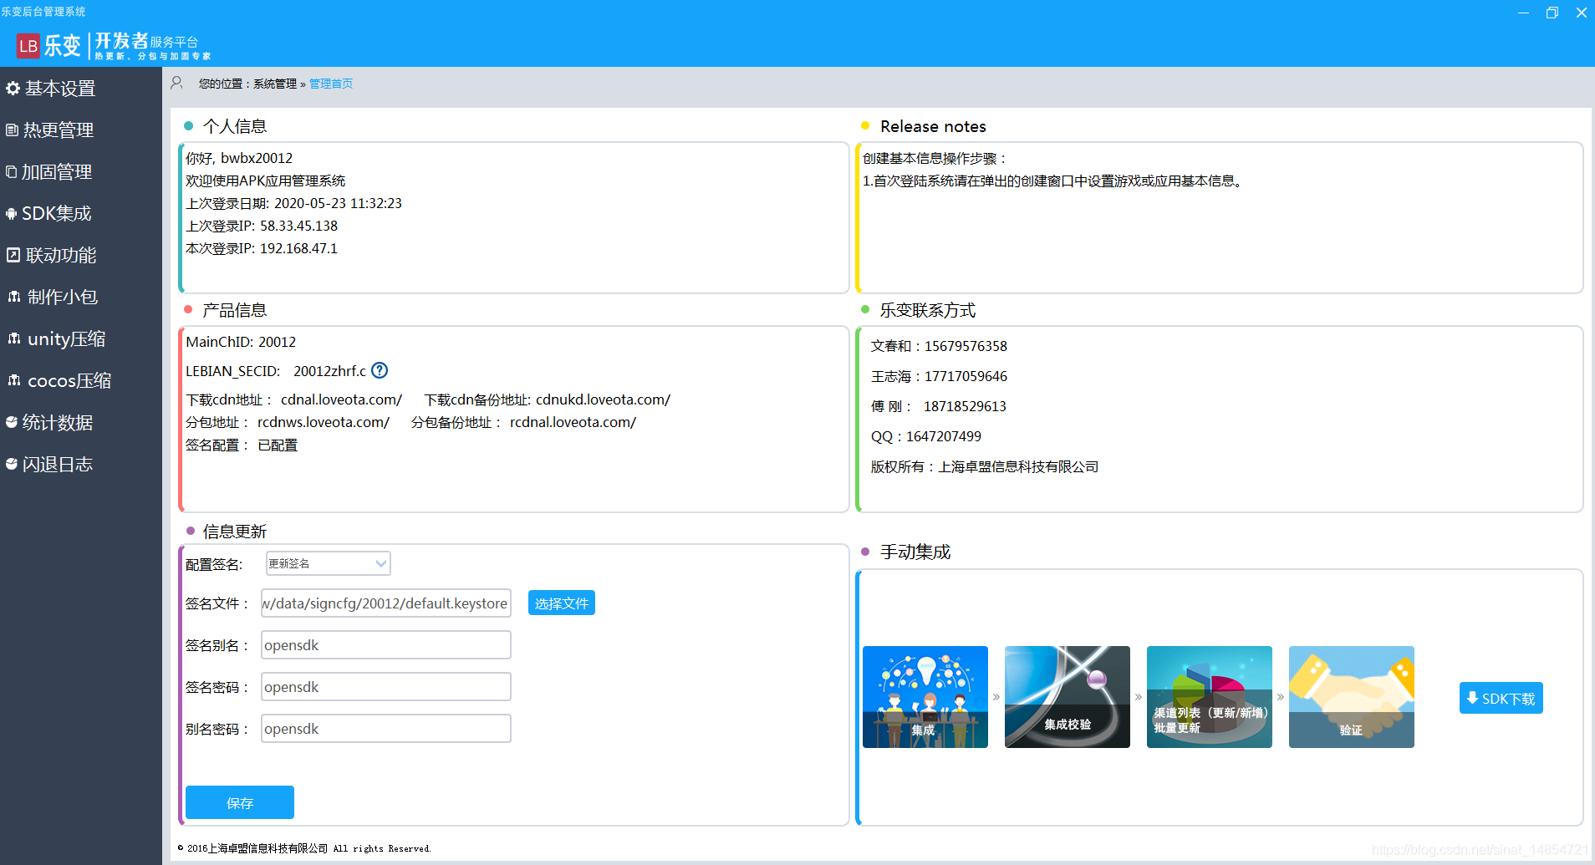Image resolution: width=1595 pixels, height=865 pixels.
Task: Click the LEBIAN_SECID help question mark icon
Action: (380, 370)
